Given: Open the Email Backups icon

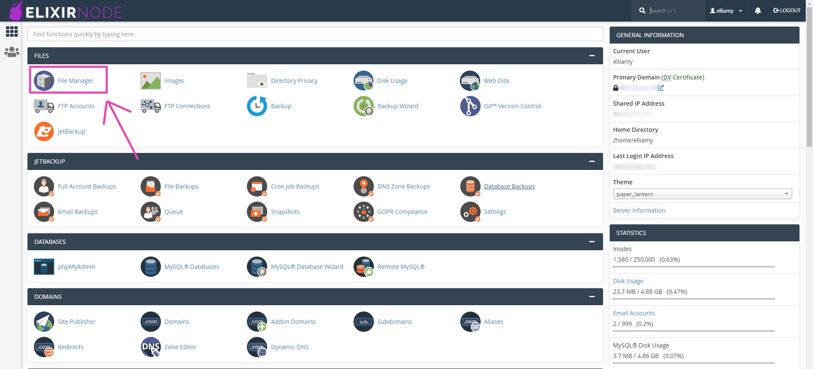Looking at the screenshot, I should 44,212.
